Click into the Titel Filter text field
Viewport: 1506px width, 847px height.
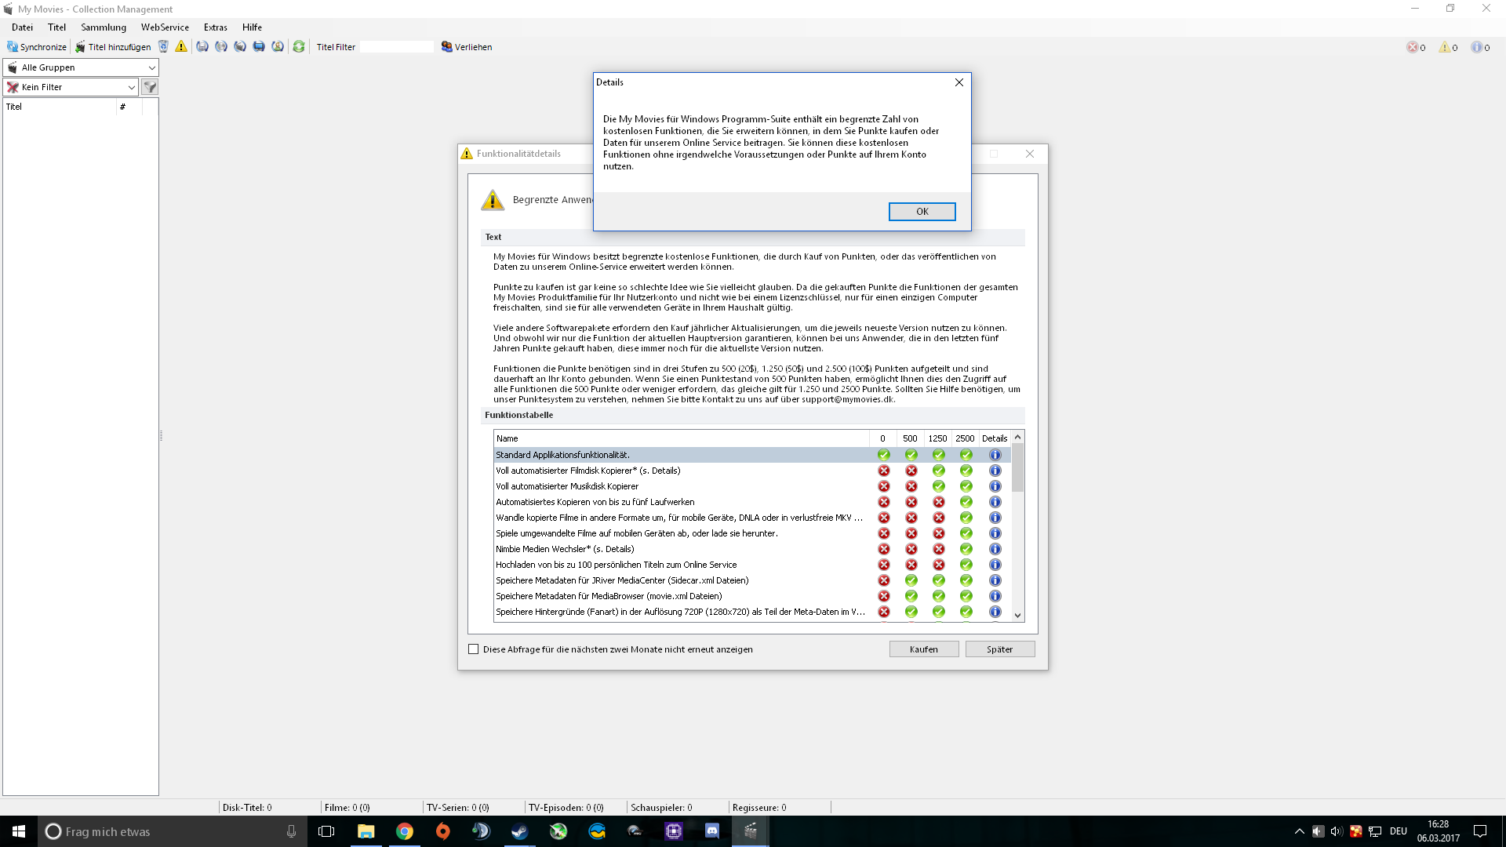(397, 47)
